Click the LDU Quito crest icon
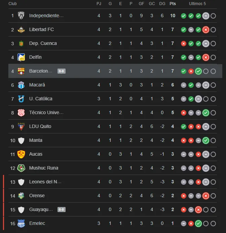Screen dimensions: 226x233 coord(22,126)
